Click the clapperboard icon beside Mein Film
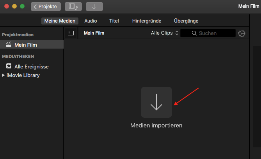The width and height of the screenshot is (261, 159). click(9, 44)
